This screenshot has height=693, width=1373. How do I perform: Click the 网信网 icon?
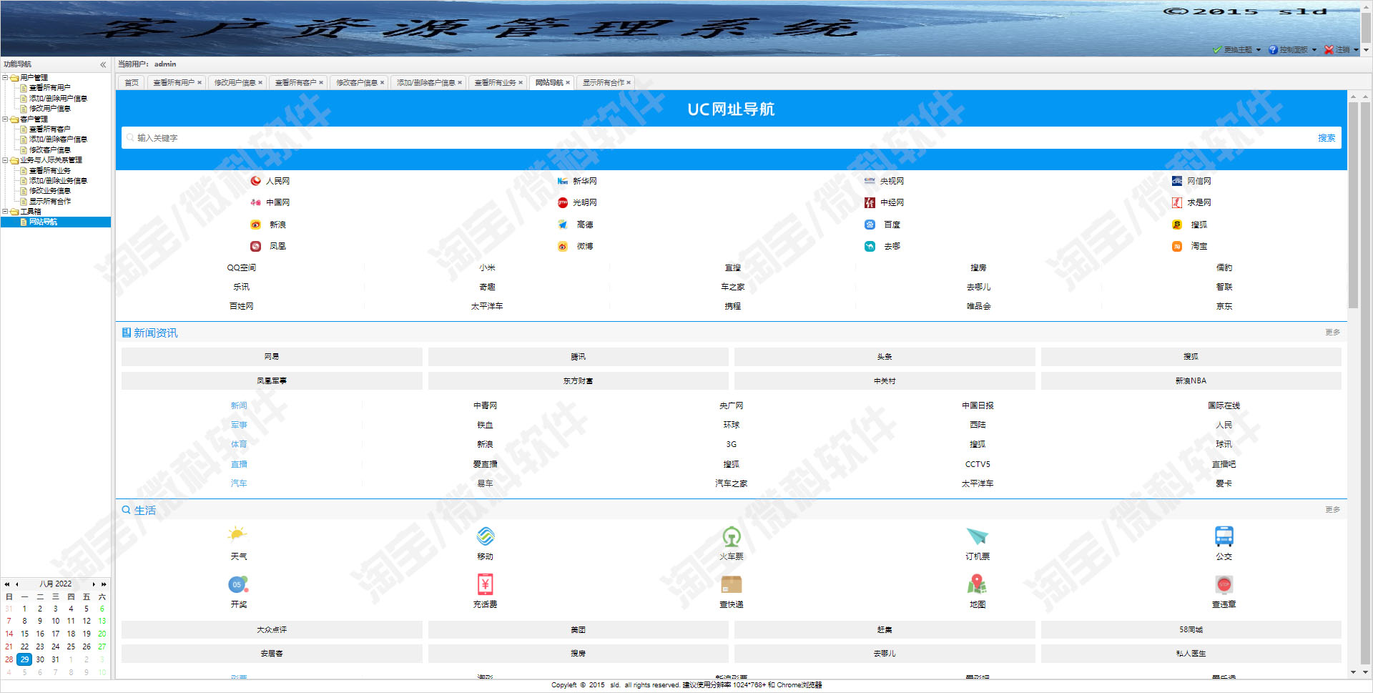[x=1177, y=181]
